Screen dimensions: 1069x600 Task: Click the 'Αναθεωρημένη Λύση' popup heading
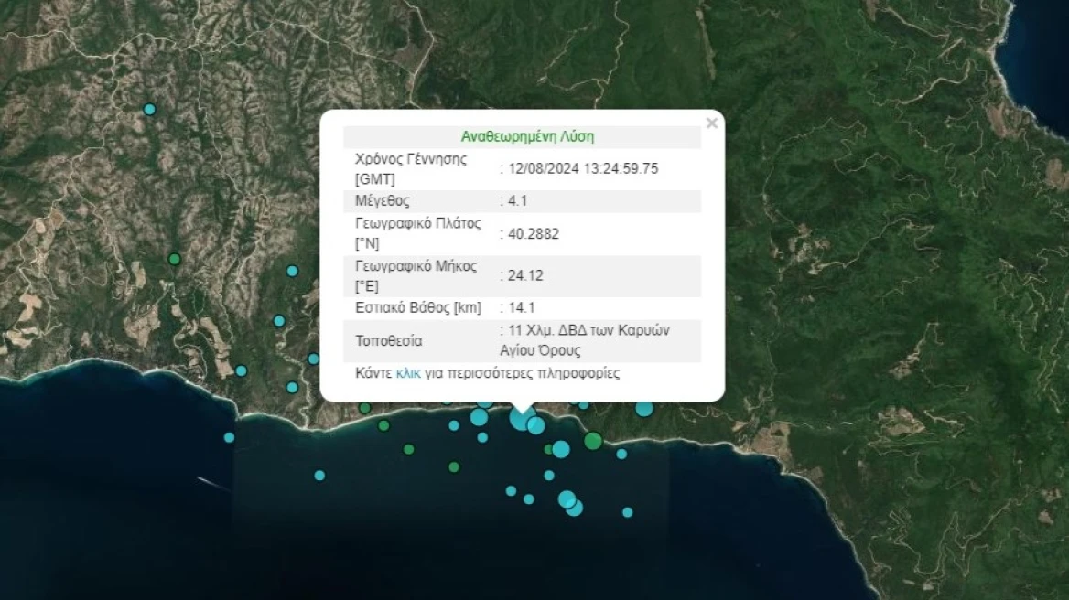click(x=527, y=137)
